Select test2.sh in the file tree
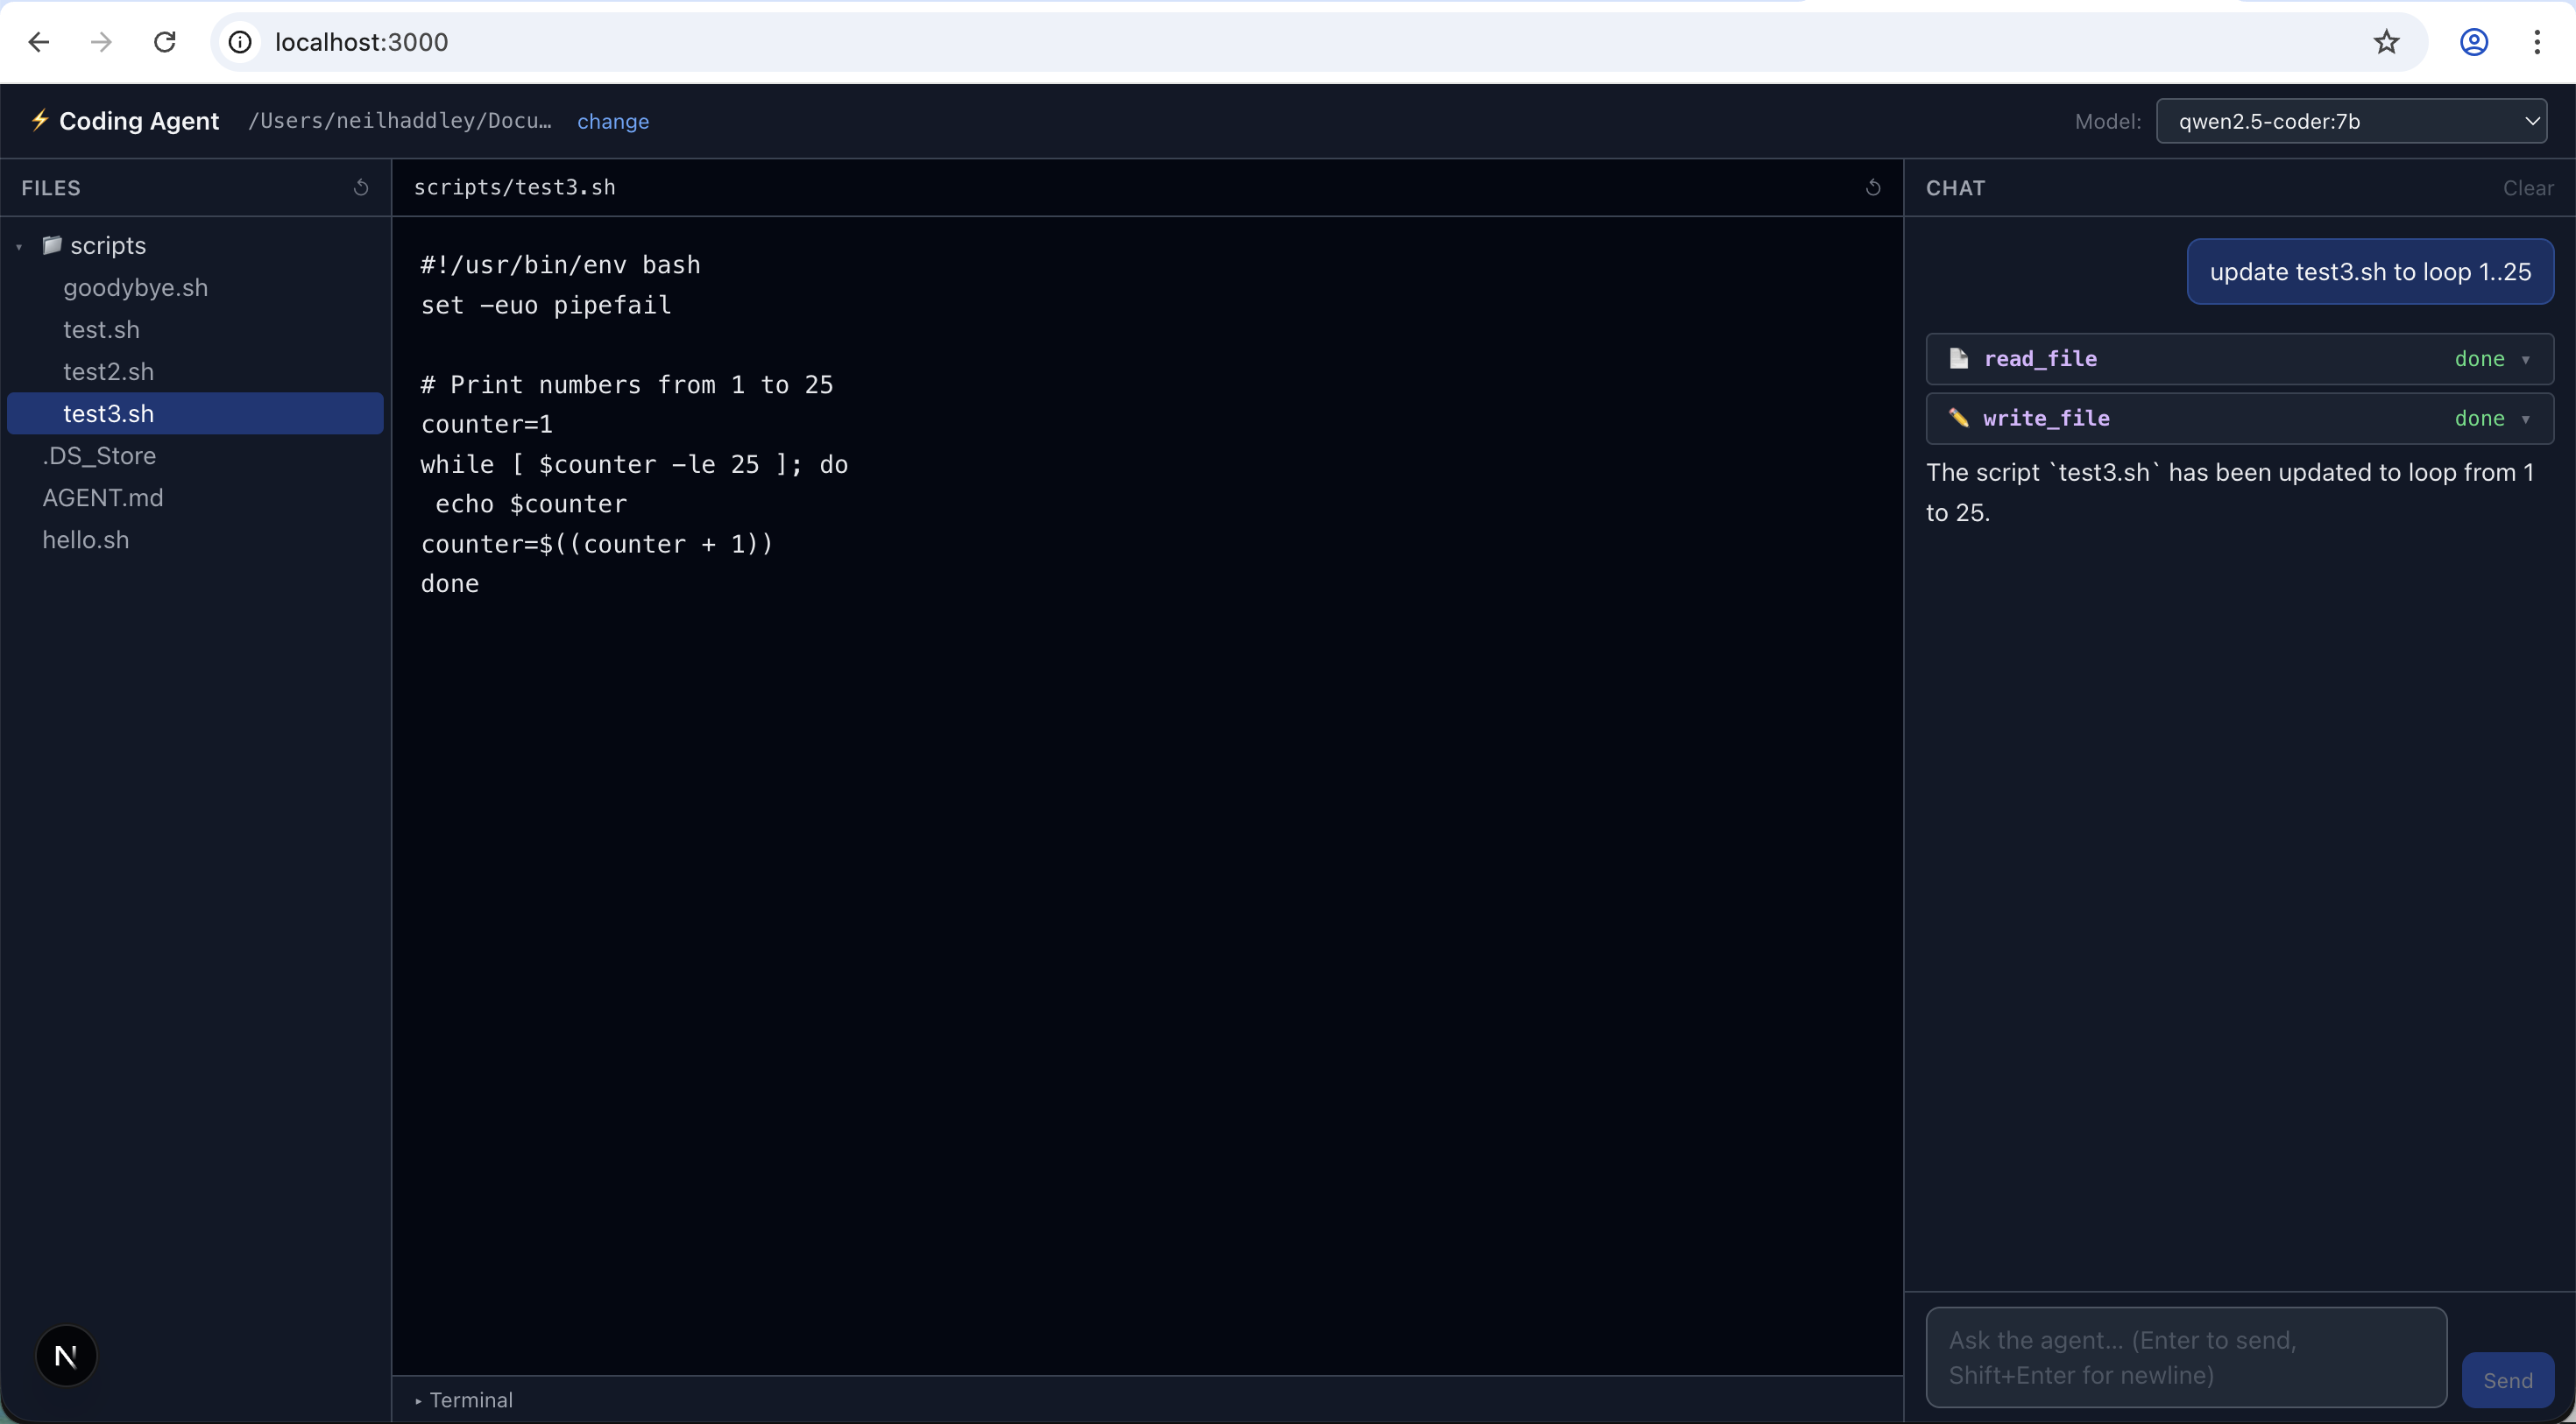 110,370
